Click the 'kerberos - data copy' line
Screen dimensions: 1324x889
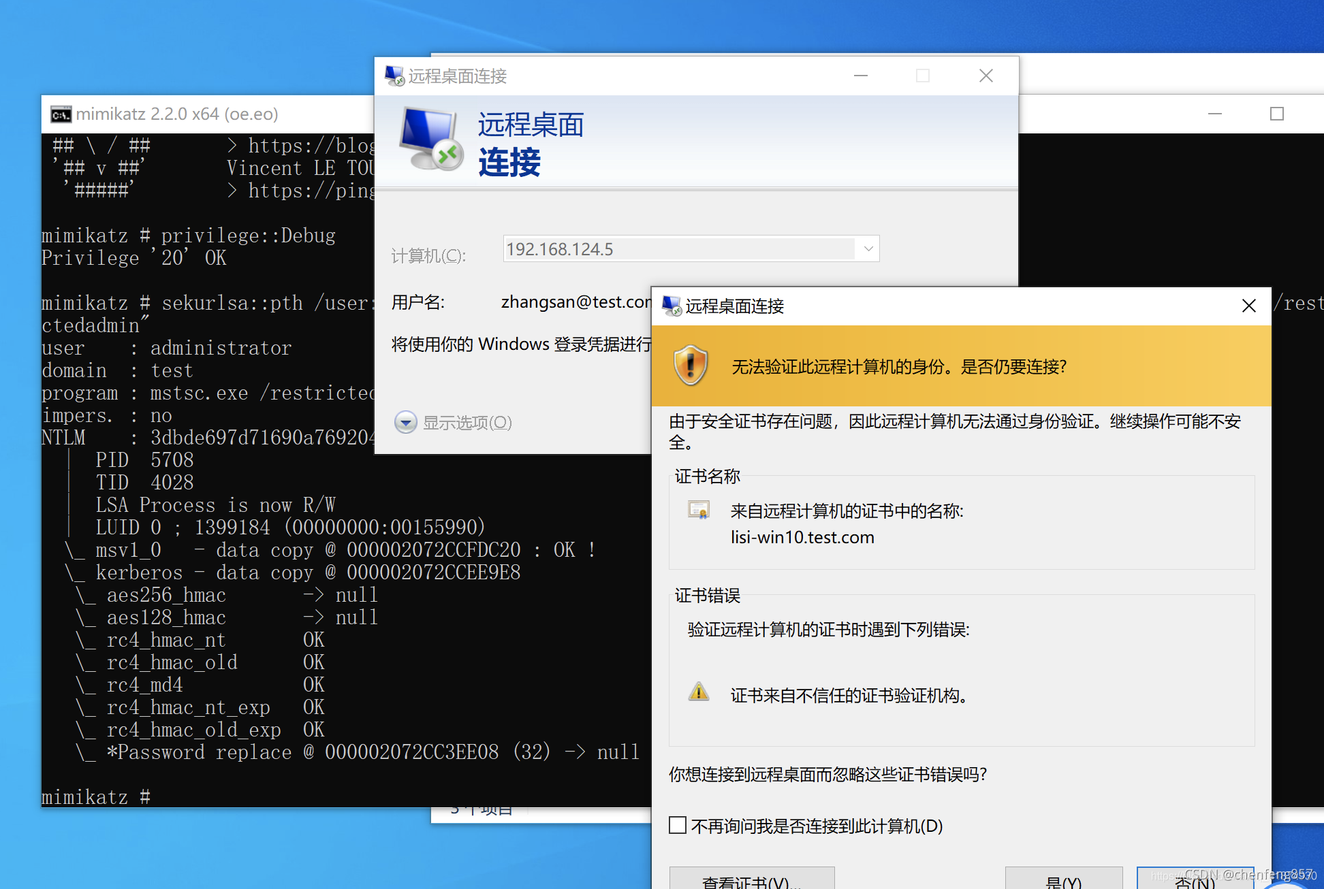tap(293, 572)
